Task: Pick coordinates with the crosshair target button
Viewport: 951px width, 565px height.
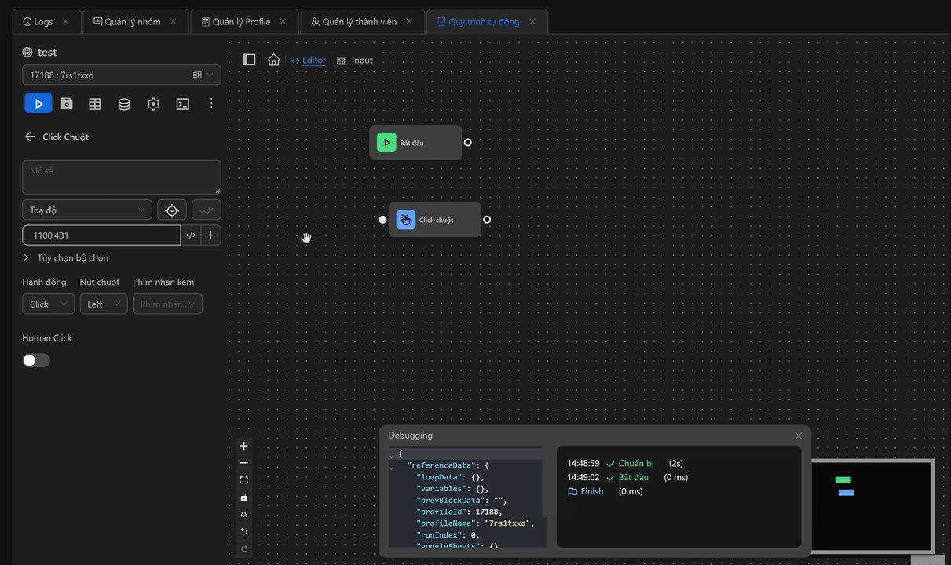Action: pos(172,210)
